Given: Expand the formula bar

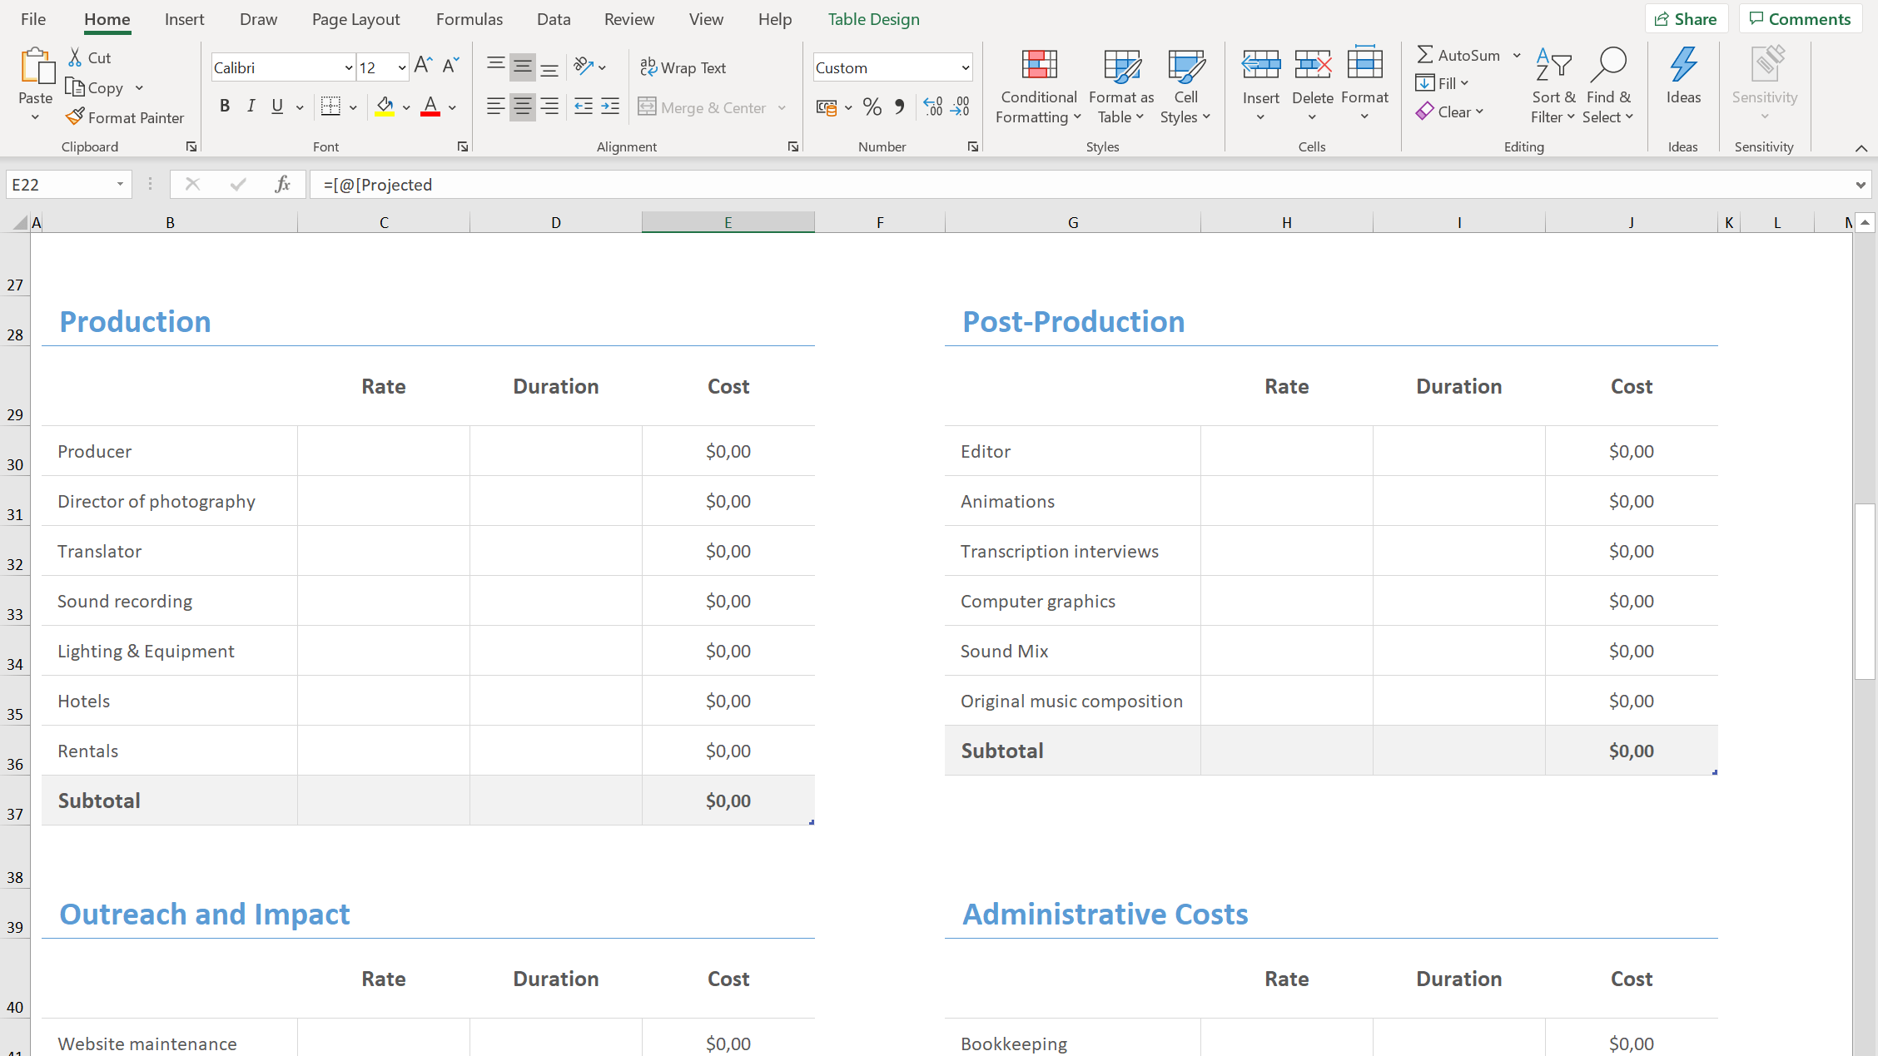Looking at the screenshot, I should [1861, 185].
